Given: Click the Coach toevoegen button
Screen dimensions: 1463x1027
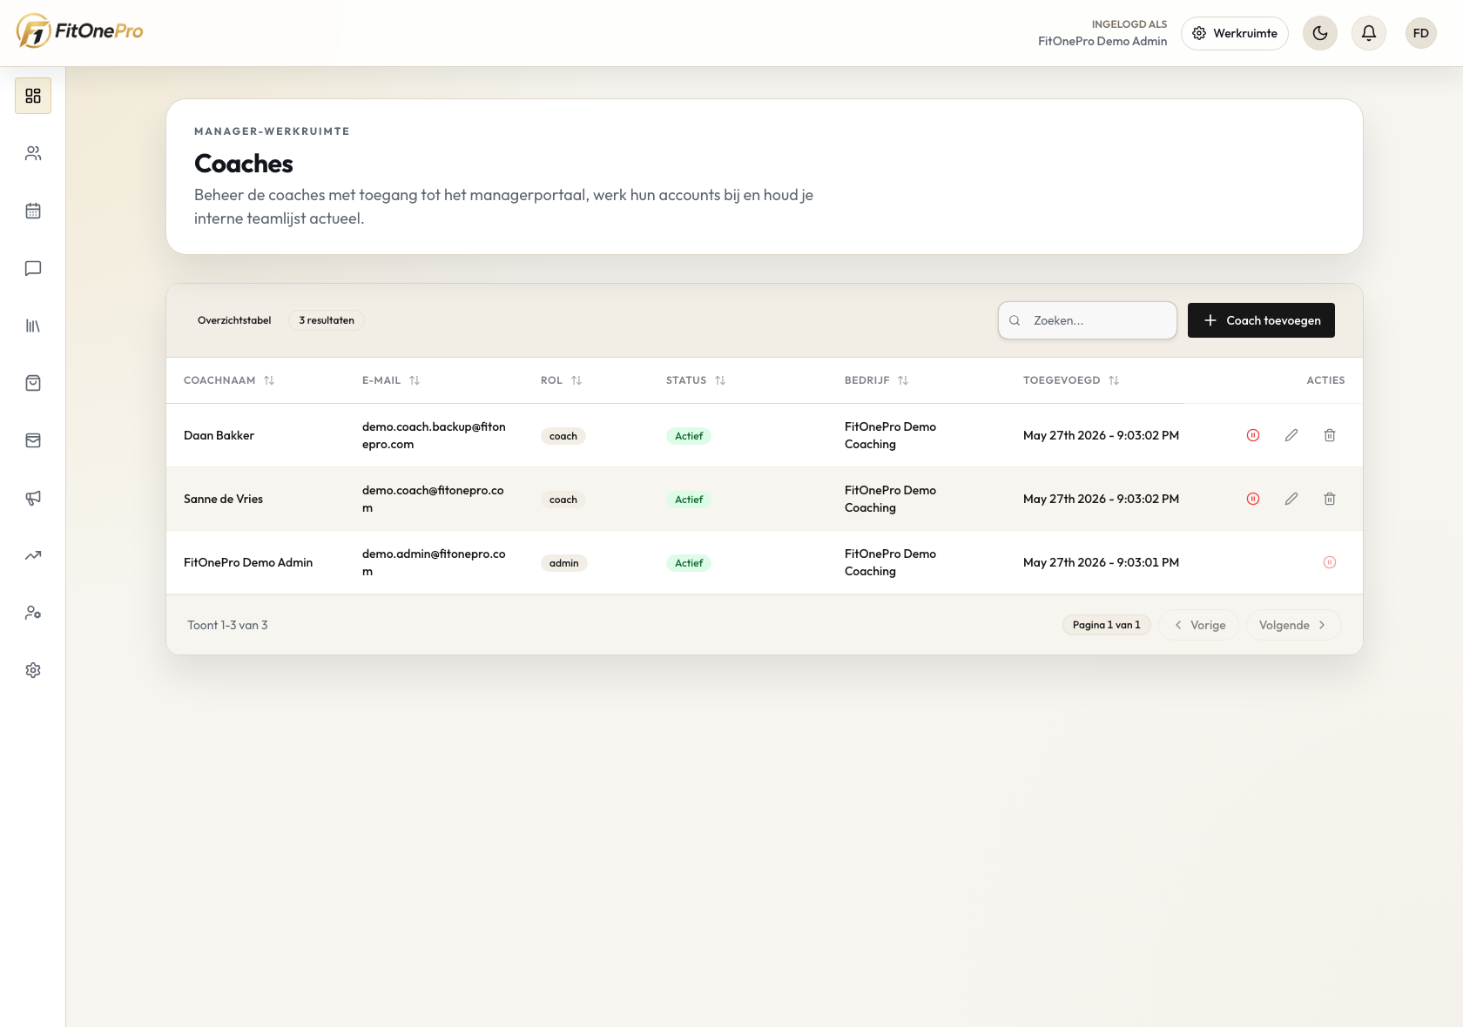Looking at the screenshot, I should tap(1261, 320).
